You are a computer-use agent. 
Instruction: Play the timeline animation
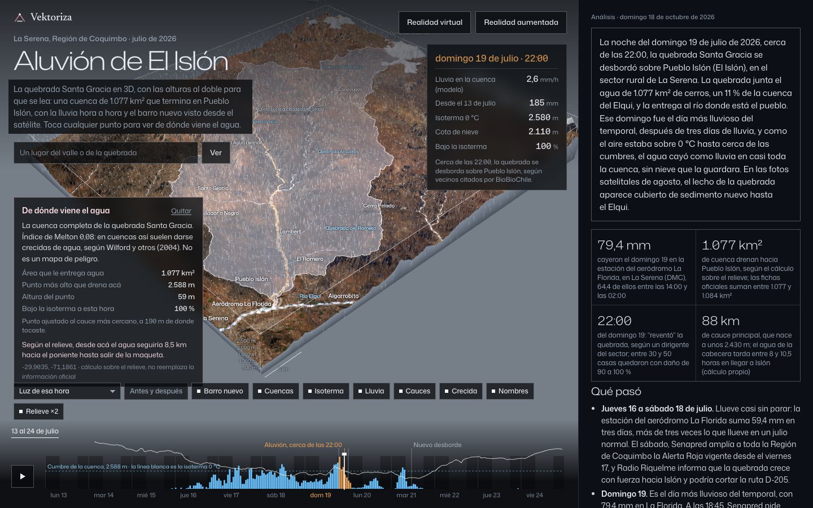coord(23,476)
